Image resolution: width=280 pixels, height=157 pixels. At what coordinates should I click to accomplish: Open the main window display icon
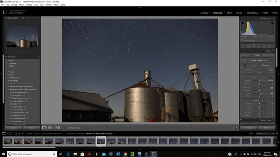(4, 133)
